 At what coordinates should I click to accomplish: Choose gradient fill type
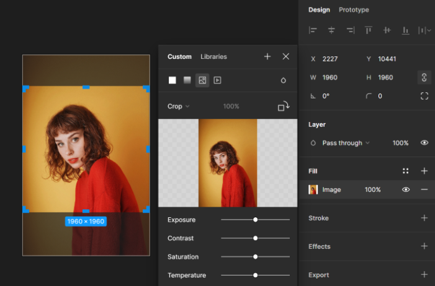(187, 80)
